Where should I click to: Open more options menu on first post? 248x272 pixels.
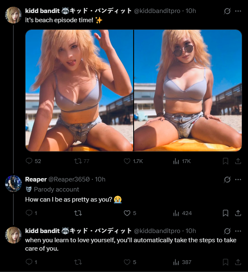tap(238, 11)
